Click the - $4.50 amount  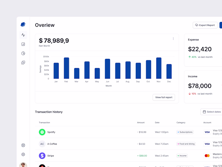tap(141, 144)
